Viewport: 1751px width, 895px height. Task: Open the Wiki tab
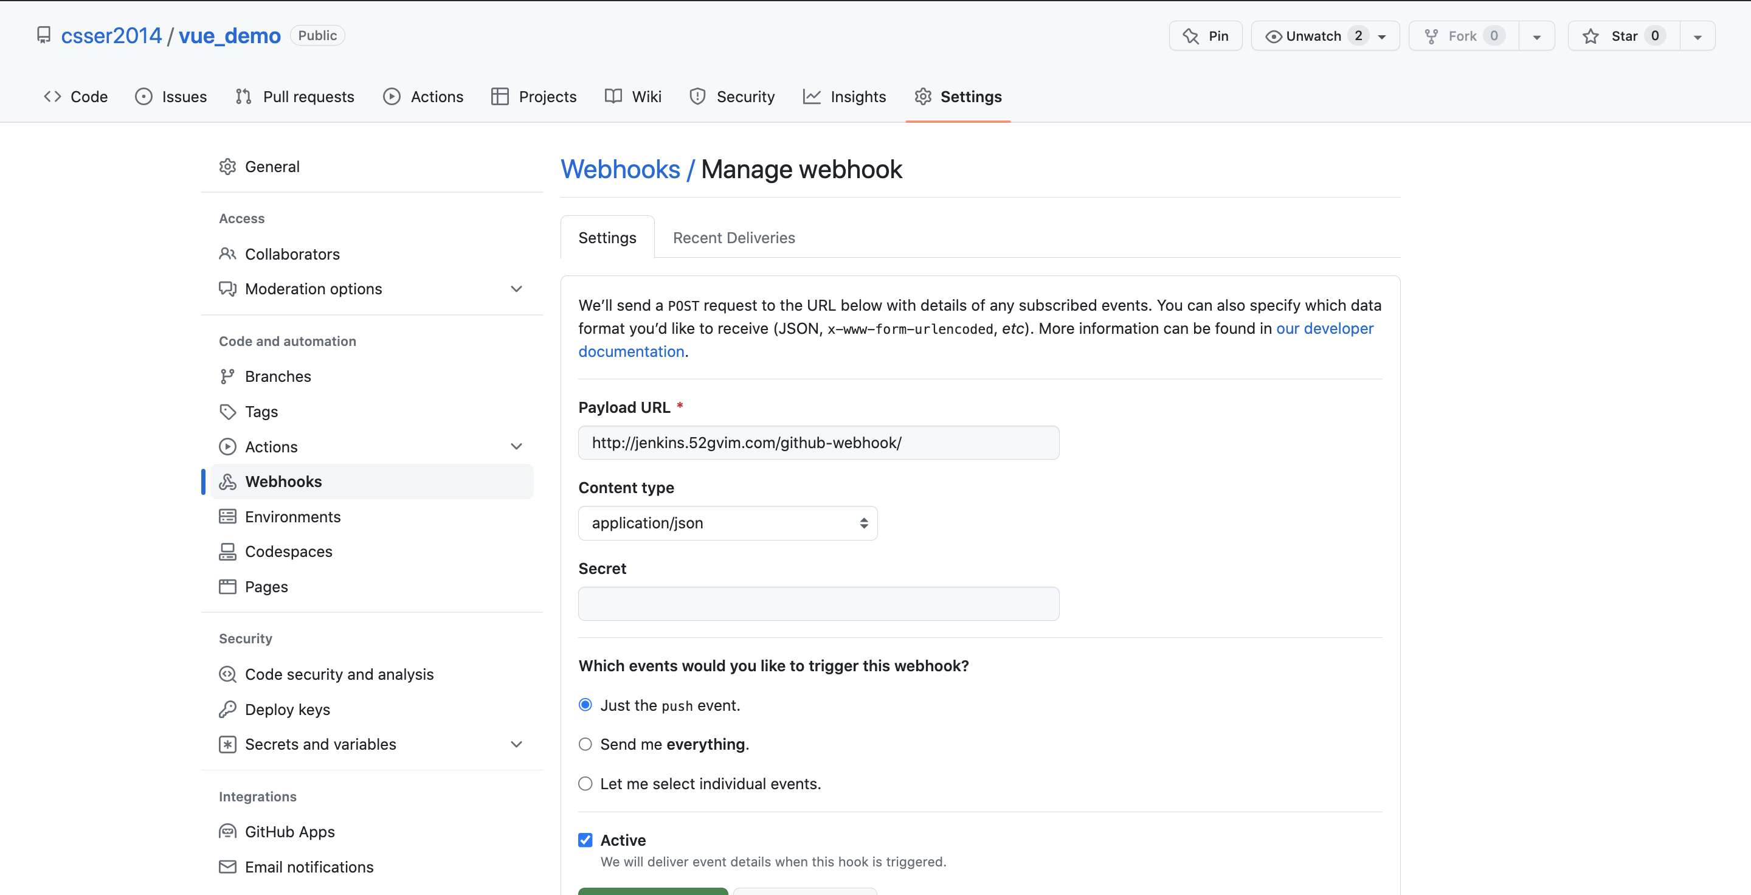pos(633,97)
